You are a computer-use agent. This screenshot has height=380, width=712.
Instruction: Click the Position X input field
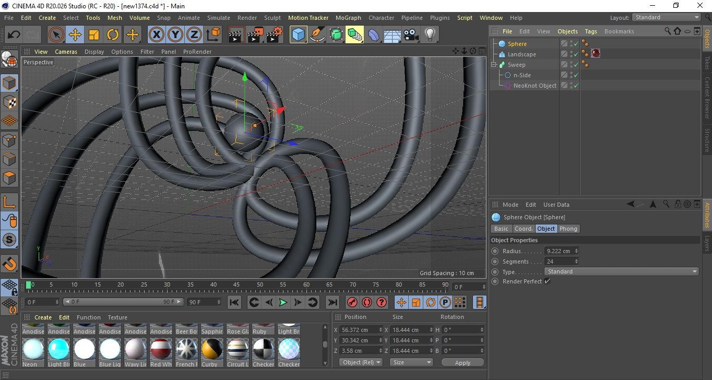[361, 330]
